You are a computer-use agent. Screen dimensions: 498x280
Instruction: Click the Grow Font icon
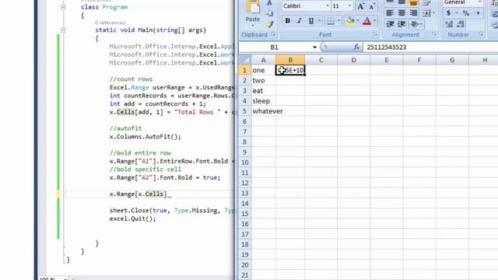pyautogui.click(x=360, y=6)
